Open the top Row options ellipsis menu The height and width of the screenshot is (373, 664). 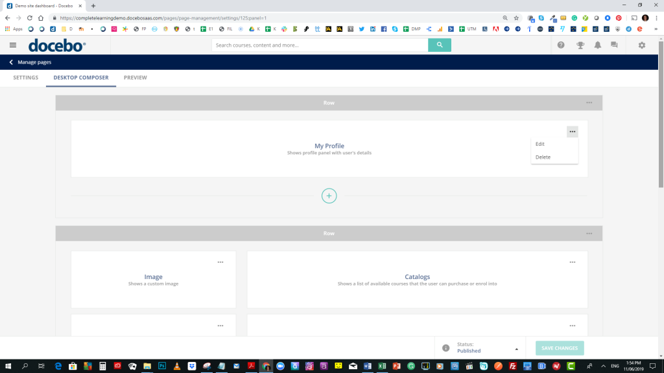[589, 102]
